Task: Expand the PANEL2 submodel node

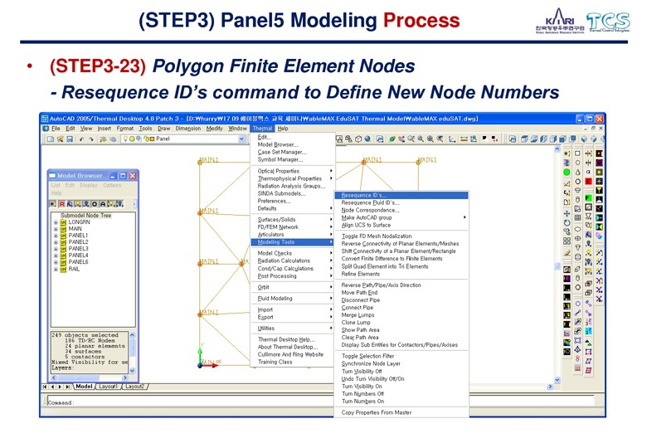Action: tap(56, 242)
